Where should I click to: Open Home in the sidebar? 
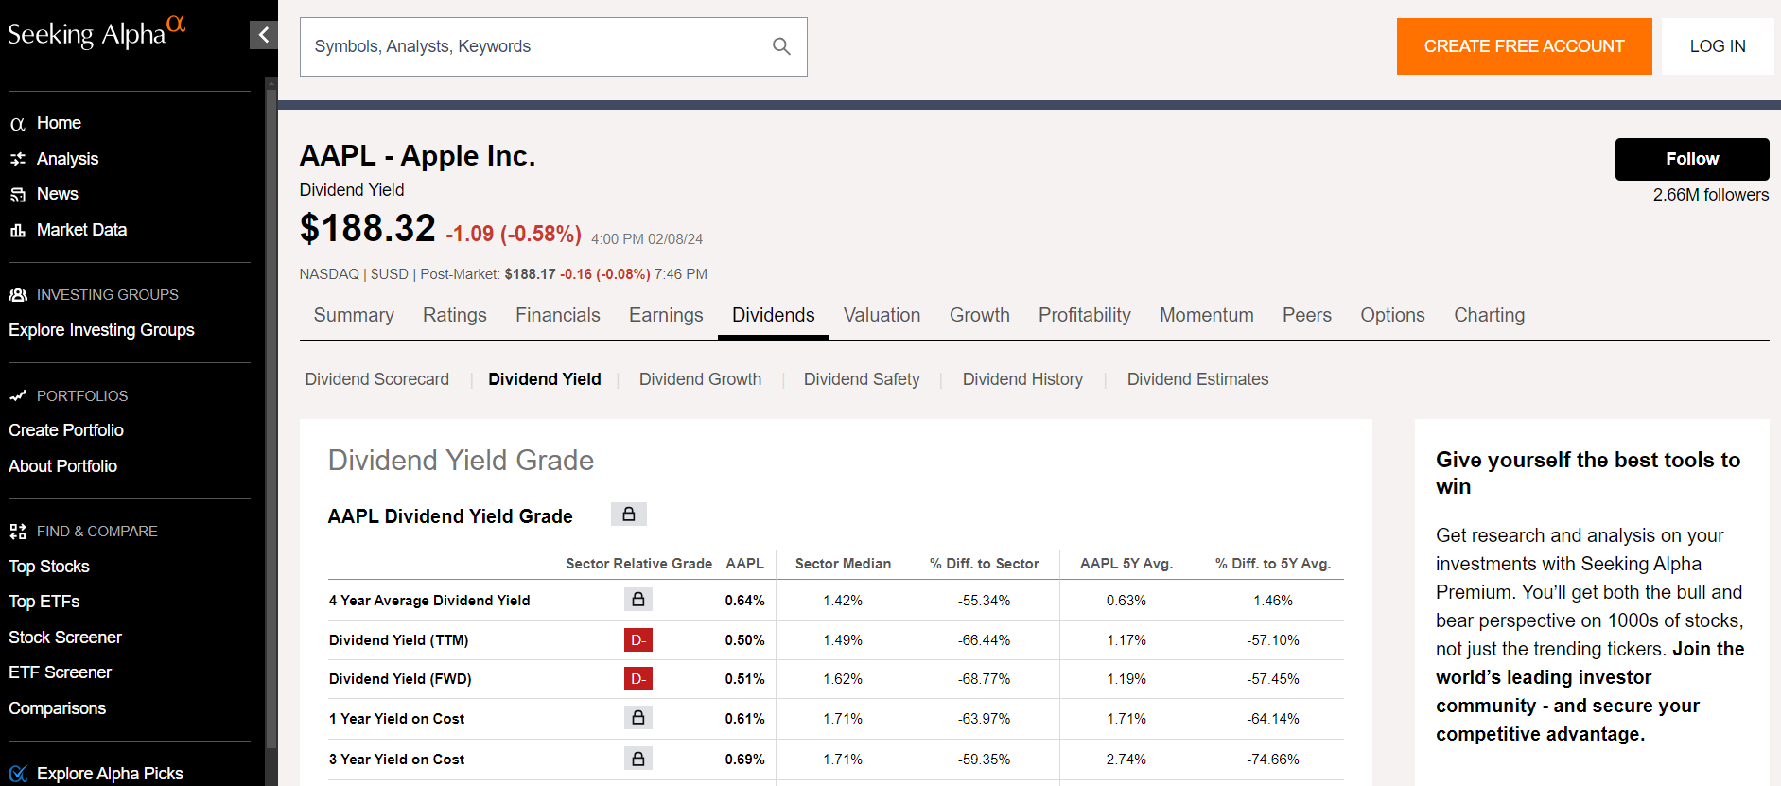click(59, 123)
